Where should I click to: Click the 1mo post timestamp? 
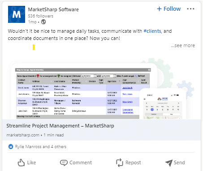[x=32, y=22]
